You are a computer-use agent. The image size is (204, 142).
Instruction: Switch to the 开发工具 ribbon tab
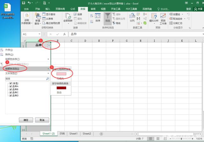pos(115,9)
